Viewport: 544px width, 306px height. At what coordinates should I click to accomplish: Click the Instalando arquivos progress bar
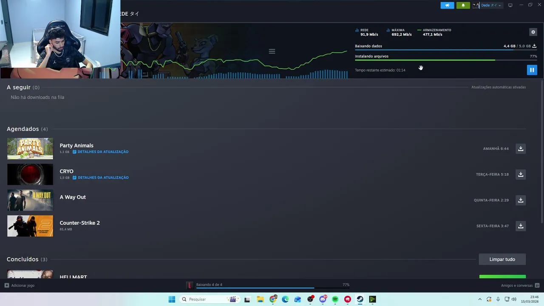coord(446,60)
